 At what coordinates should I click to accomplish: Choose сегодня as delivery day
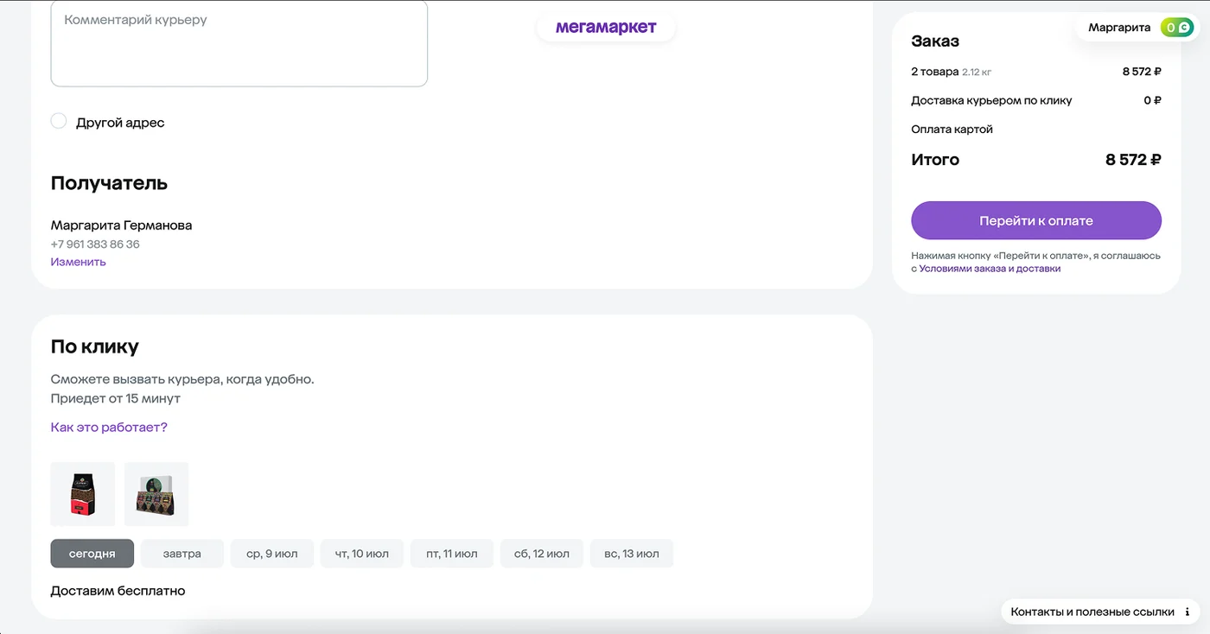click(92, 554)
